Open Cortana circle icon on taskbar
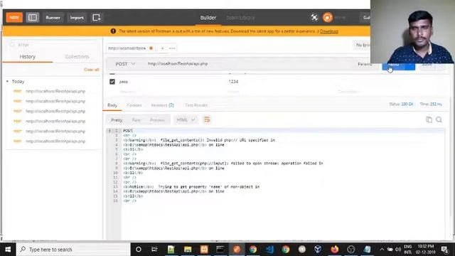This screenshot has height=256, width=455. (x=139, y=250)
